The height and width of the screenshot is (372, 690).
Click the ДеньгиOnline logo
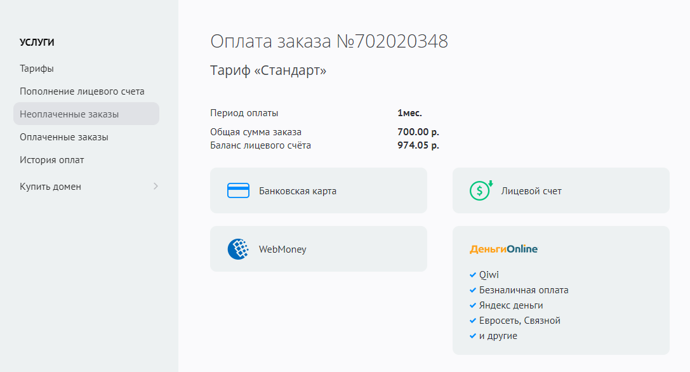click(x=503, y=249)
